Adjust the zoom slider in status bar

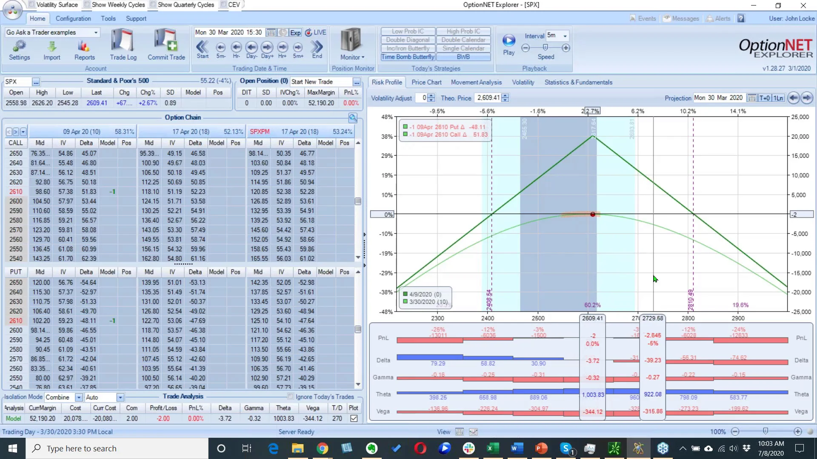click(766, 431)
